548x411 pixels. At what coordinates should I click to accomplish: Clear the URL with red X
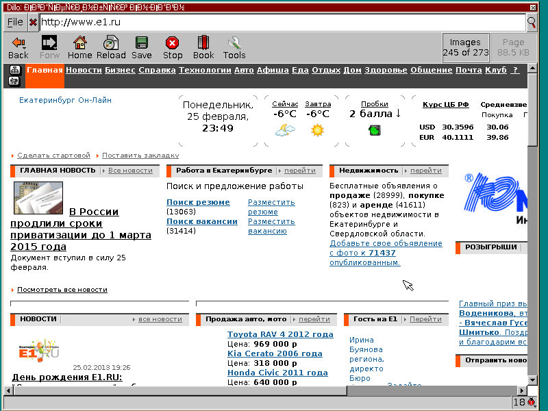pyautogui.click(x=33, y=23)
